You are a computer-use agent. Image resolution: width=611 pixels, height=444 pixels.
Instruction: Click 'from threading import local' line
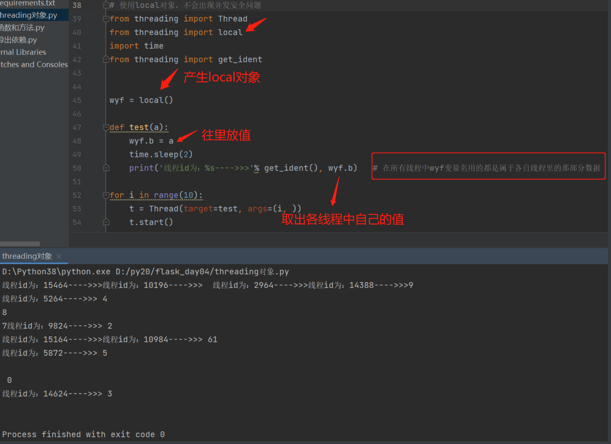176,32
